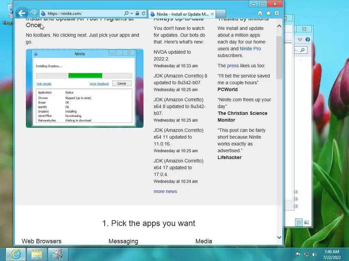
Task: Click the Messaging category heading
Action: (x=123, y=241)
